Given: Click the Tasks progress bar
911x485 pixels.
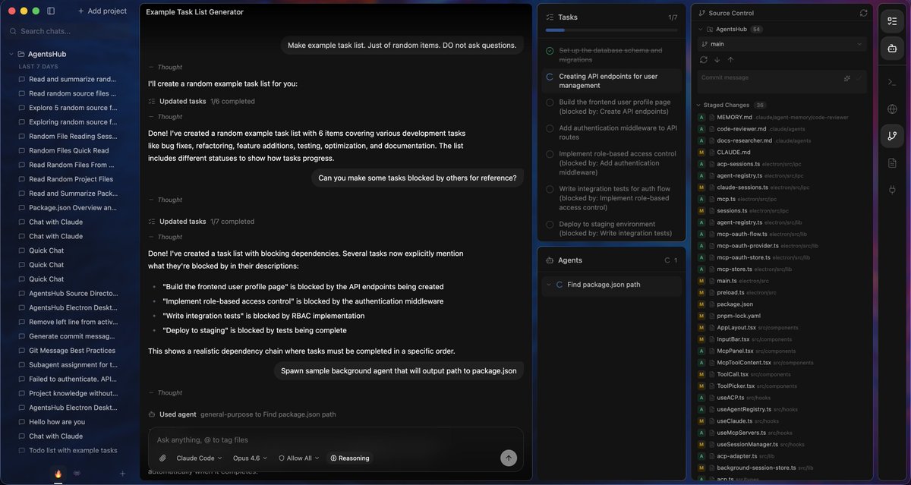Looking at the screenshot, I should tap(611, 30).
